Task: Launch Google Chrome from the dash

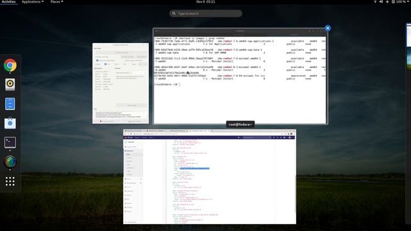Action: pos(10,65)
